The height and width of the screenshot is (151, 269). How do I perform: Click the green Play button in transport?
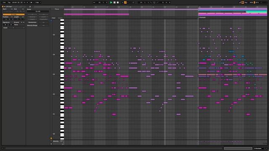(111, 3)
